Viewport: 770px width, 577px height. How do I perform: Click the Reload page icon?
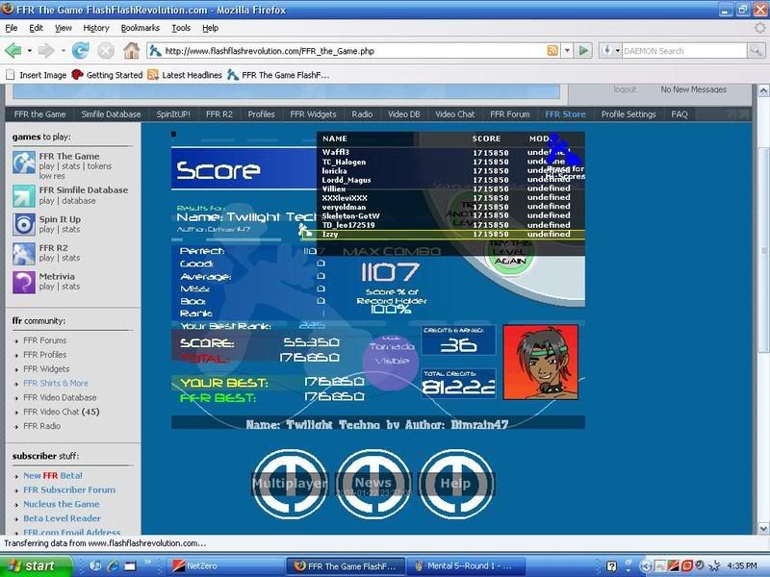point(80,51)
